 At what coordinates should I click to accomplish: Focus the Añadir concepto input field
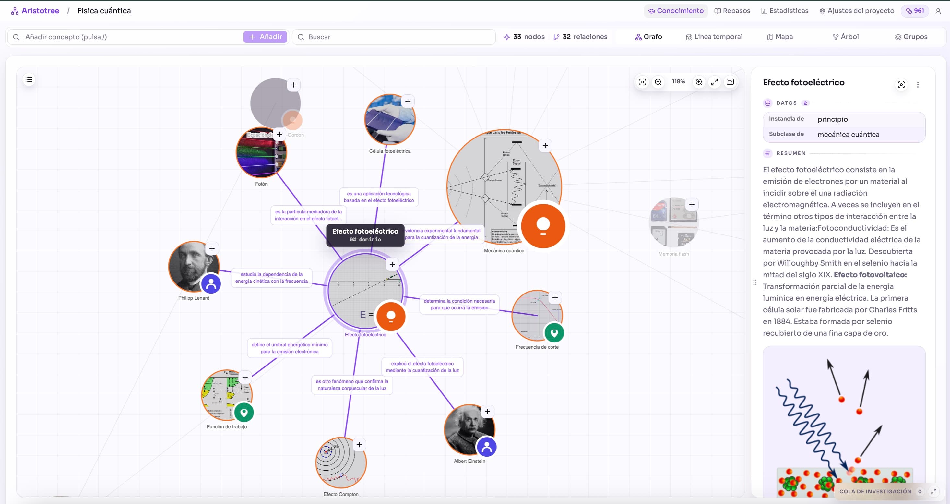(125, 37)
